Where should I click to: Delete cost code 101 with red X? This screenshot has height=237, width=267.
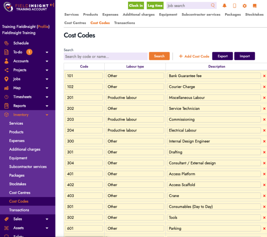pyautogui.click(x=264, y=76)
